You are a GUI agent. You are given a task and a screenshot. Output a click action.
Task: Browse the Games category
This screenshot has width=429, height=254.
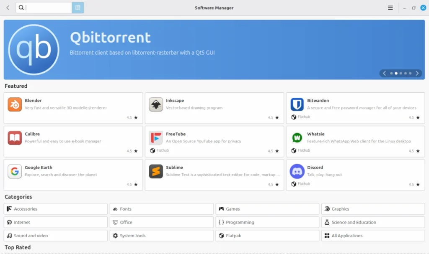click(x=267, y=209)
